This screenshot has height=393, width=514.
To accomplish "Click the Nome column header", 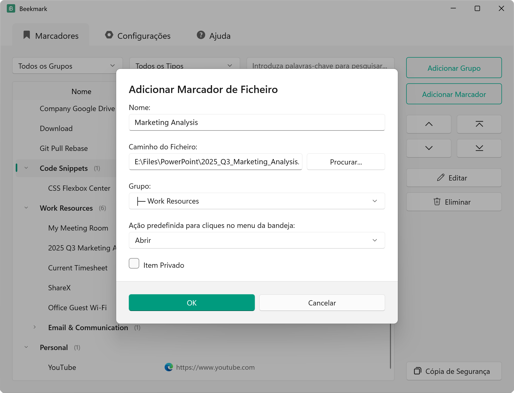I will tap(81, 91).
